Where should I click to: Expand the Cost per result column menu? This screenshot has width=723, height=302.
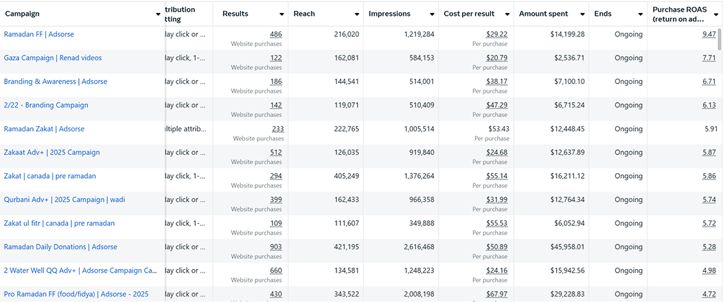pyautogui.click(x=507, y=14)
